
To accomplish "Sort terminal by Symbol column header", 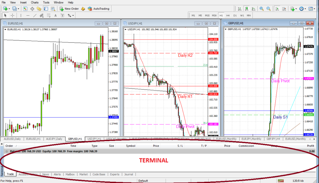I will tap(131, 146).
